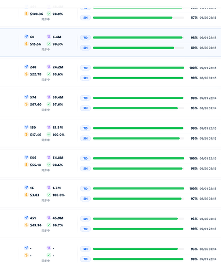Viewport: 221px width, 267px height.
Task: Click the paper-plane icon beside 506
Action: (26, 157)
